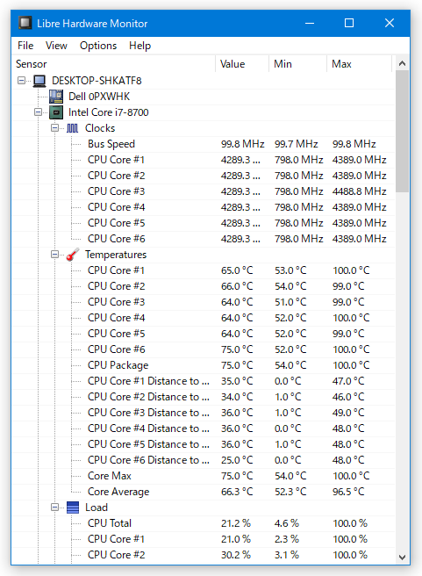Image resolution: width=422 pixels, height=576 pixels.
Task: Collapse the DESKTOP-SHKATF8 tree node
Action: click(x=21, y=81)
